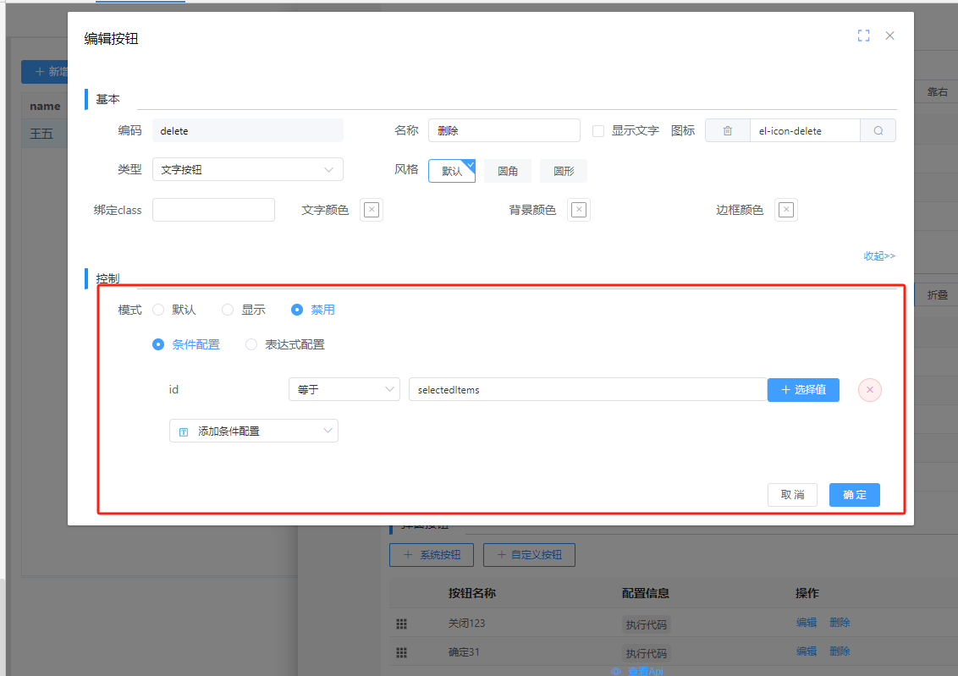Remove the id condition with the pink X icon
This screenshot has width=958, height=676.
pyautogui.click(x=869, y=389)
